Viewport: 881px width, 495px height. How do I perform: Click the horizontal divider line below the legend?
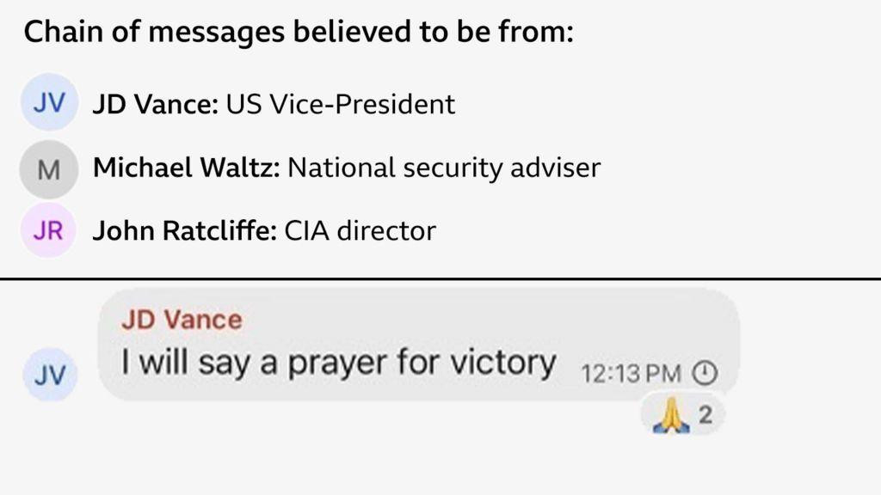click(440, 278)
